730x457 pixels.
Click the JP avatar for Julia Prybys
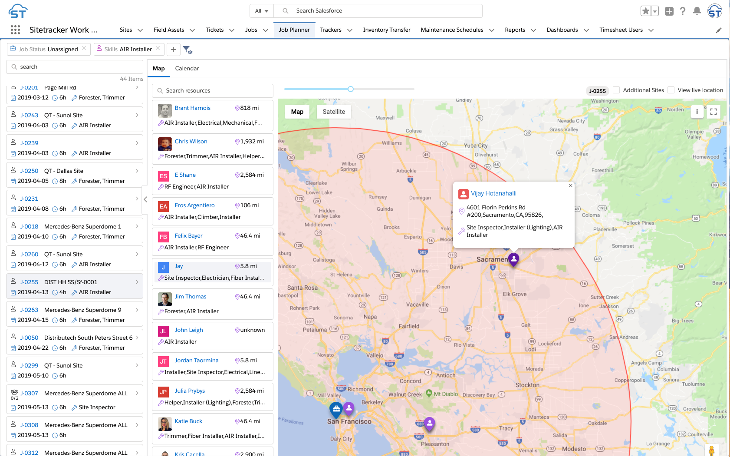[163, 392]
